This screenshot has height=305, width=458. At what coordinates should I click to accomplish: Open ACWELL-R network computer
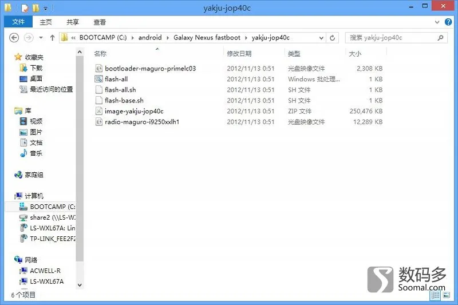point(45,271)
